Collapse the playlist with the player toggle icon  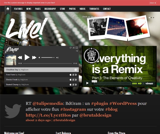click(77, 48)
